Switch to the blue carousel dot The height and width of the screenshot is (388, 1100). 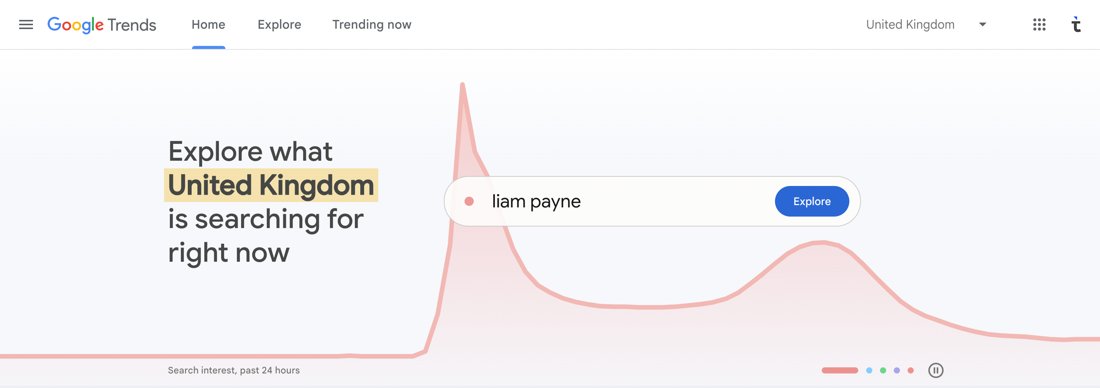(x=869, y=370)
